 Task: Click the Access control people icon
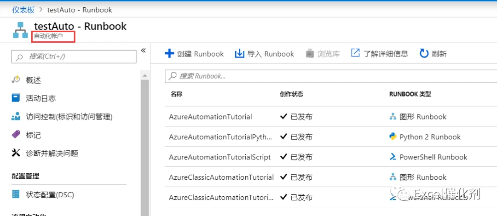16,117
